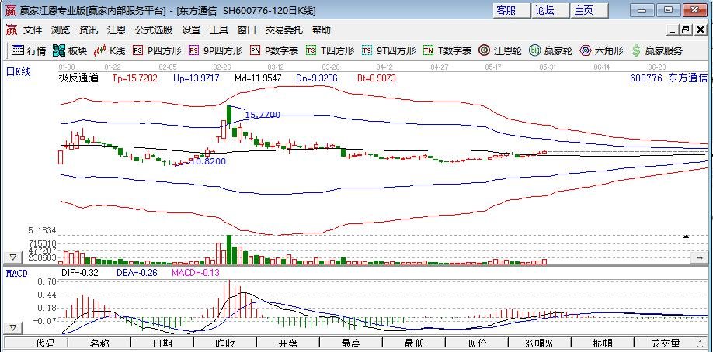Open the 资讯 menu
This screenshot has height=352, width=713.
coord(89,30)
